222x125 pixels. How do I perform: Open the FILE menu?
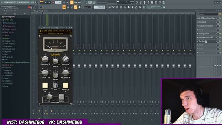coord(2,2)
